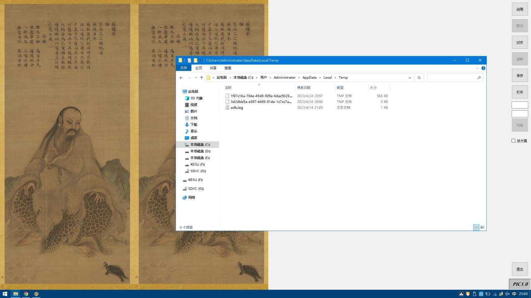The width and height of the screenshot is (531, 298).
Task: Open the 查看 ribbon tab
Action: (x=228, y=68)
